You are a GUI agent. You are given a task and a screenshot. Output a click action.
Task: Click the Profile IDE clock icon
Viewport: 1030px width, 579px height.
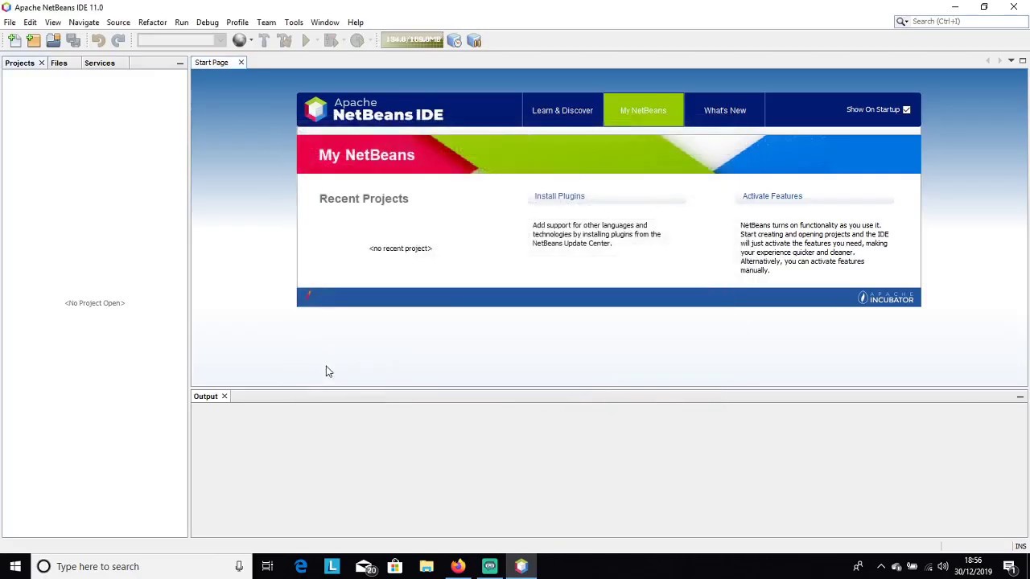(455, 40)
